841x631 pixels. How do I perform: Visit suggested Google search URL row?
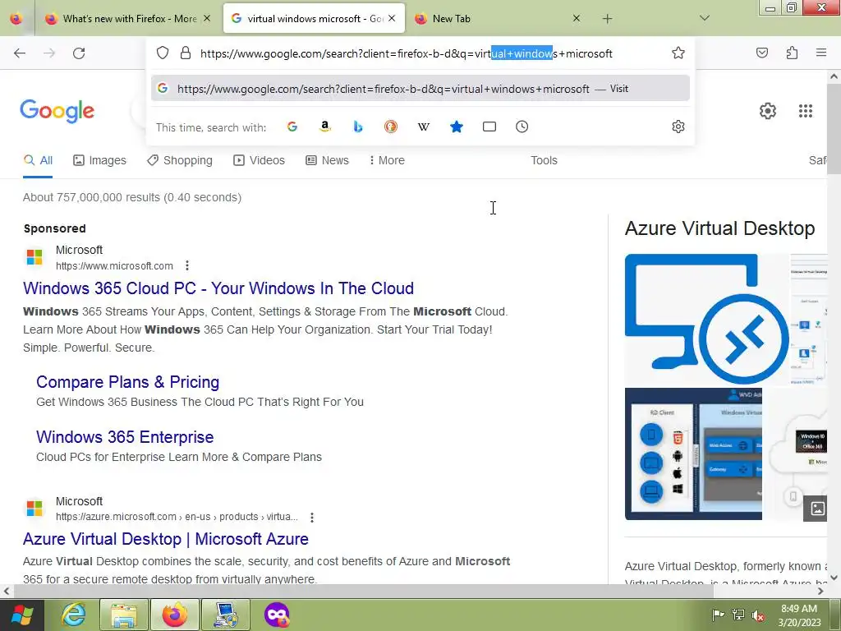tap(420, 89)
